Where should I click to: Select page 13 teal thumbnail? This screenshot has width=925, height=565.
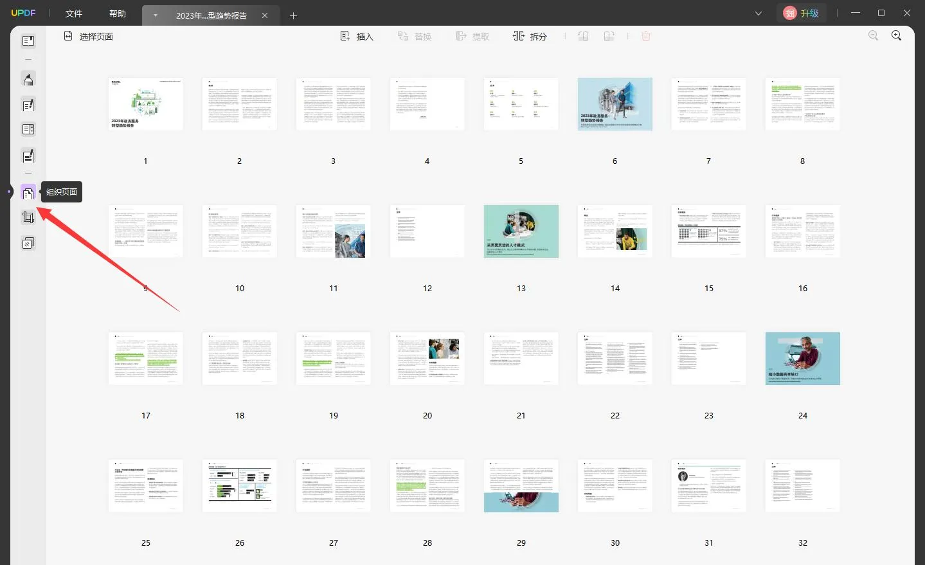521,231
